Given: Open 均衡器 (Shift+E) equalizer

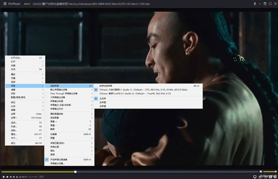Looking at the screenshot, I should (x=69, y=134).
